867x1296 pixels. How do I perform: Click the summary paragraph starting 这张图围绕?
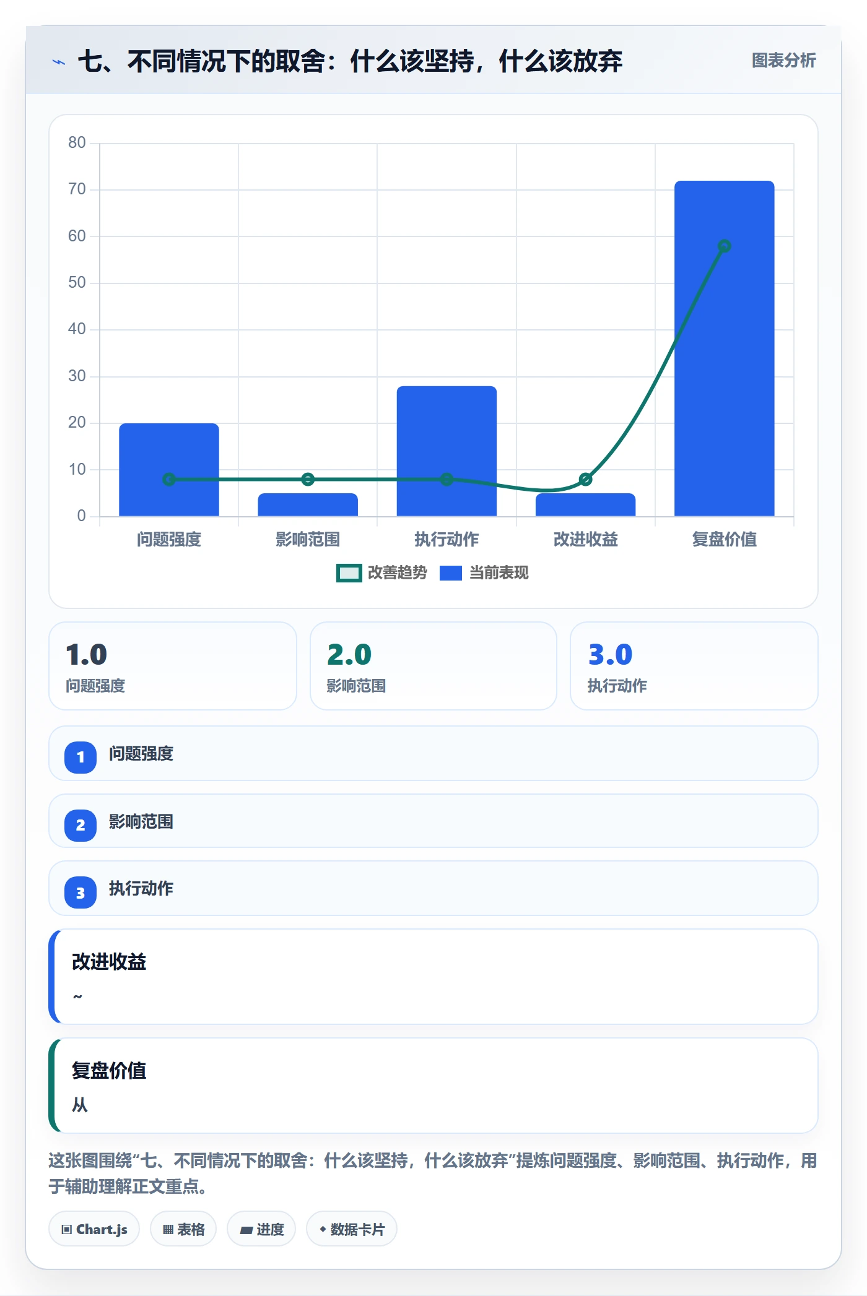(x=433, y=1173)
